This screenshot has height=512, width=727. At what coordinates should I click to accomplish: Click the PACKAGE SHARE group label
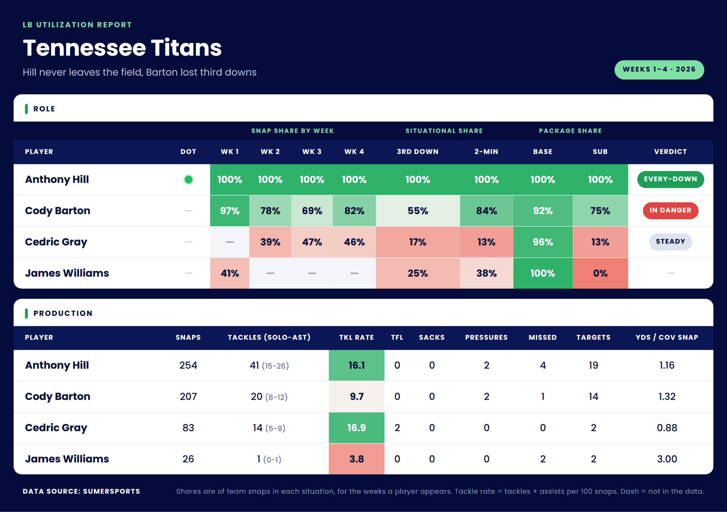coord(570,131)
